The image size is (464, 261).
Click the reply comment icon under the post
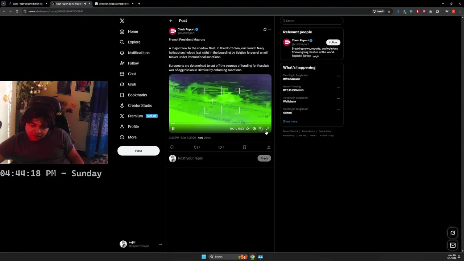(x=172, y=147)
